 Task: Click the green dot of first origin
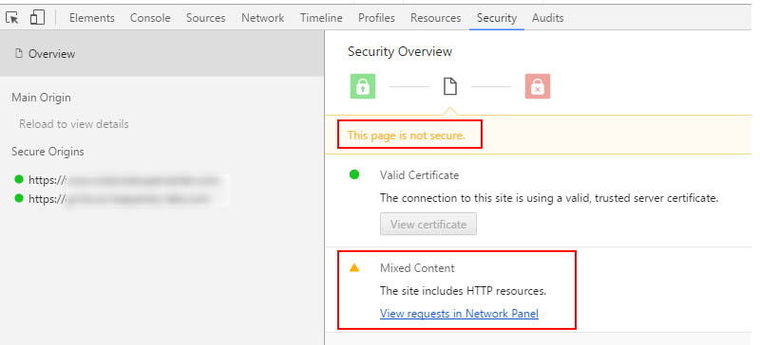[19, 179]
